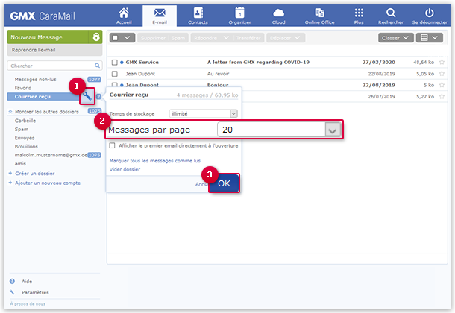Click the wrench icon beside Courrier reçu
Viewport: 455px width, 313px height.
point(87,96)
